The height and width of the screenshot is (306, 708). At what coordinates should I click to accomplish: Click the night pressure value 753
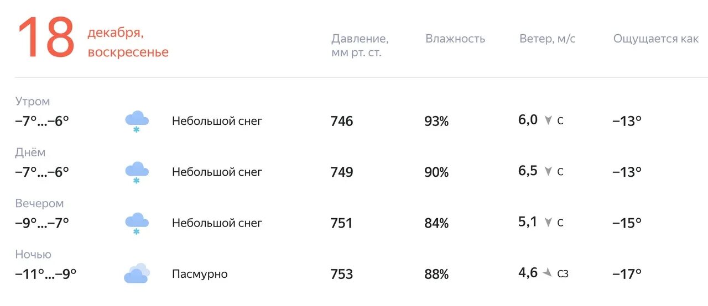[341, 274]
